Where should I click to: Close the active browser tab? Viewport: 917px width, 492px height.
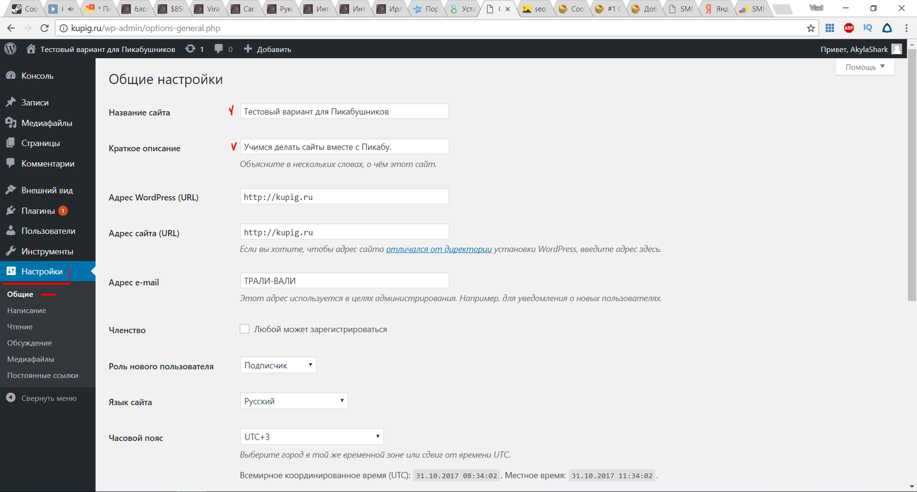(x=508, y=9)
